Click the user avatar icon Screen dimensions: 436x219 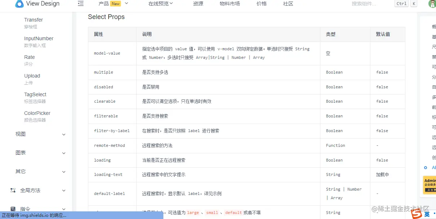pyautogui.click(x=432, y=4)
